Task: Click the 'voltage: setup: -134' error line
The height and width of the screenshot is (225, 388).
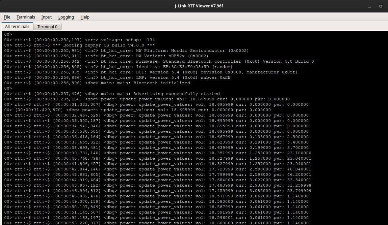Action: tap(79, 40)
